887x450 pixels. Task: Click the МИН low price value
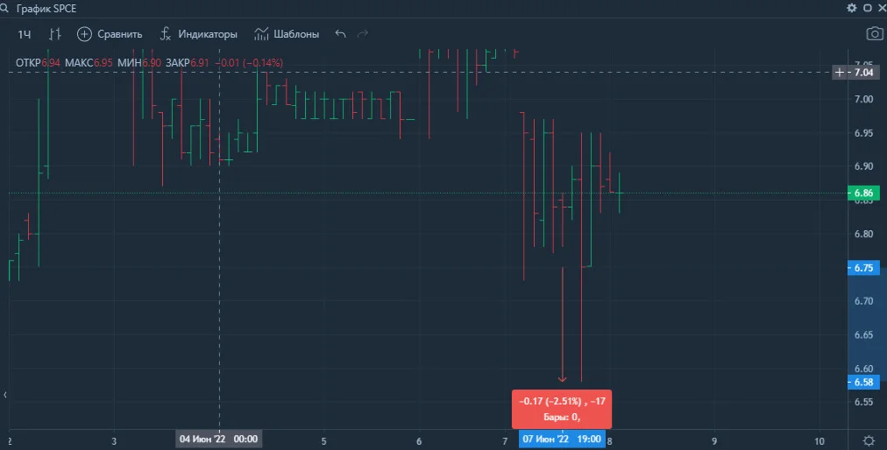(x=151, y=63)
